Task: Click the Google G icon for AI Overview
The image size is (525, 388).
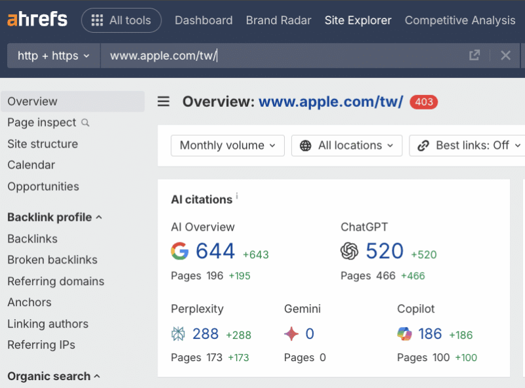Action: tap(180, 251)
